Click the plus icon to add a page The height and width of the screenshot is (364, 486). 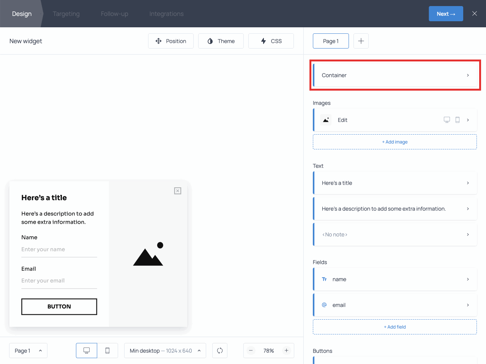click(361, 41)
